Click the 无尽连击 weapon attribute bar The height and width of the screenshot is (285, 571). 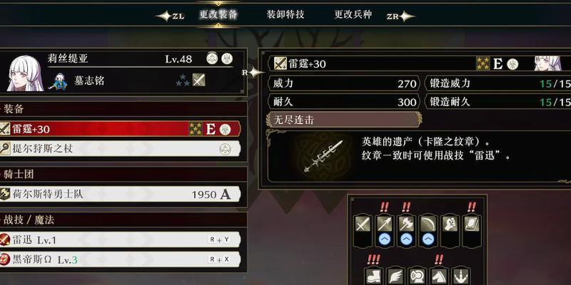(x=344, y=120)
